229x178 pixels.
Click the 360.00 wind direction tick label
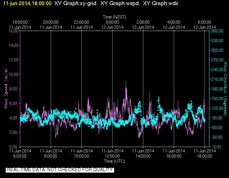(x=217, y=31)
